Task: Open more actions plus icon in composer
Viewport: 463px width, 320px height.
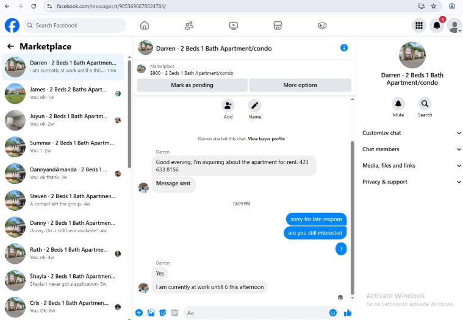Action: (139, 313)
